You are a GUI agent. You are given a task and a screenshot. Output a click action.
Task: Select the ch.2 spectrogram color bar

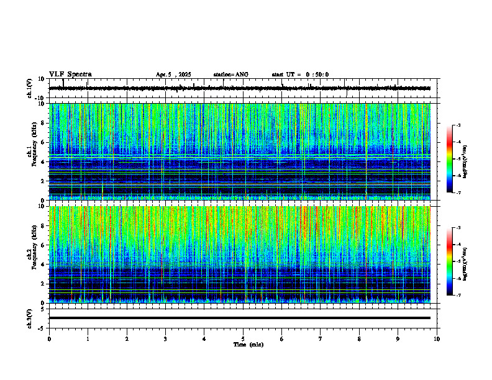tap(449, 261)
